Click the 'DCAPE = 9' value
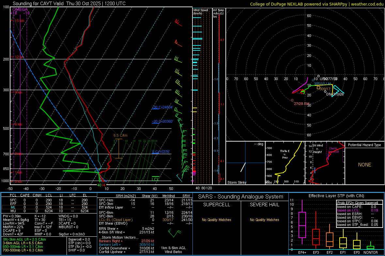 tap(11, 230)
